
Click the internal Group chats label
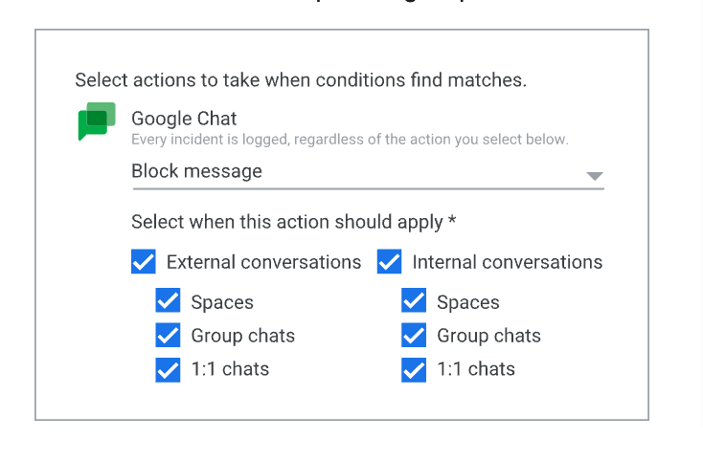488,336
